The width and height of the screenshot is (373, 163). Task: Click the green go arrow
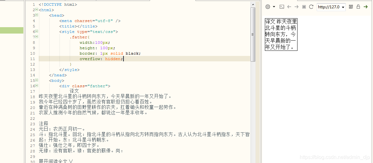pyautogui.click(x=366, y=7)
